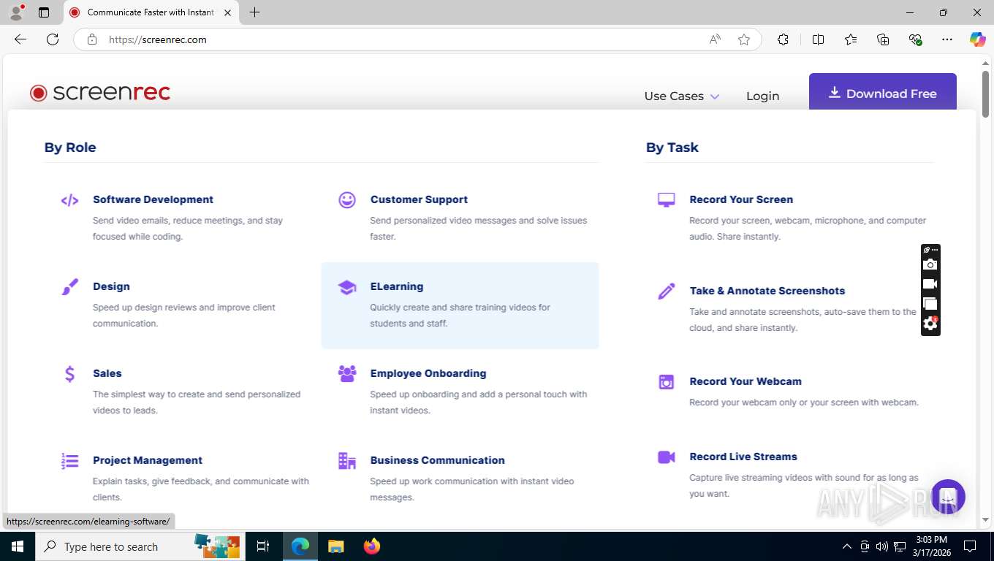Image resolution: width=994 pixels, height=561 pixels.
Task: Open the settings gear in ScreenRec widget
Action: coord(930,324)
